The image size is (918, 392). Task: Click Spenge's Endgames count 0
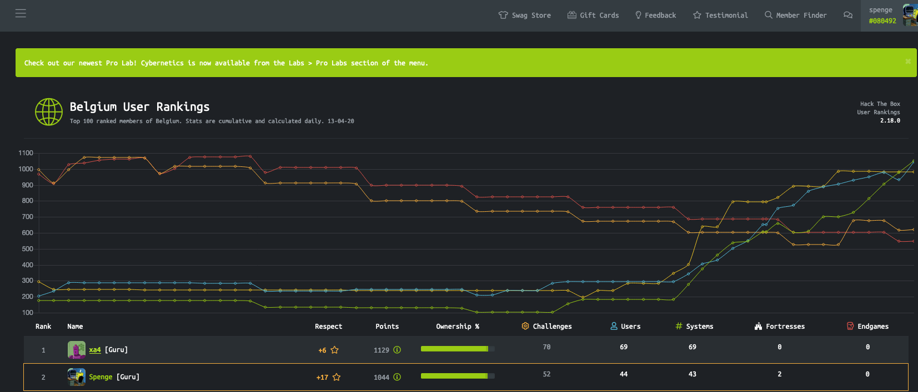click(x=867, y=374)
